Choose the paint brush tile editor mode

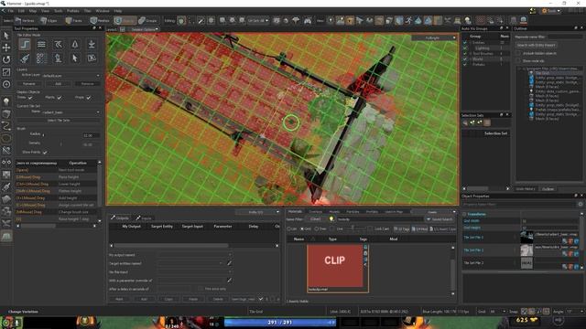[25, 58]
